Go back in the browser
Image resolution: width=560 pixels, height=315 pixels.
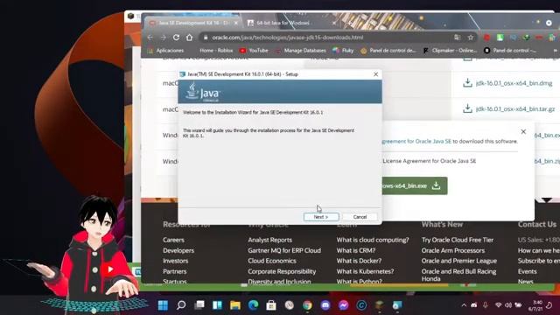(x=150, y=37)
